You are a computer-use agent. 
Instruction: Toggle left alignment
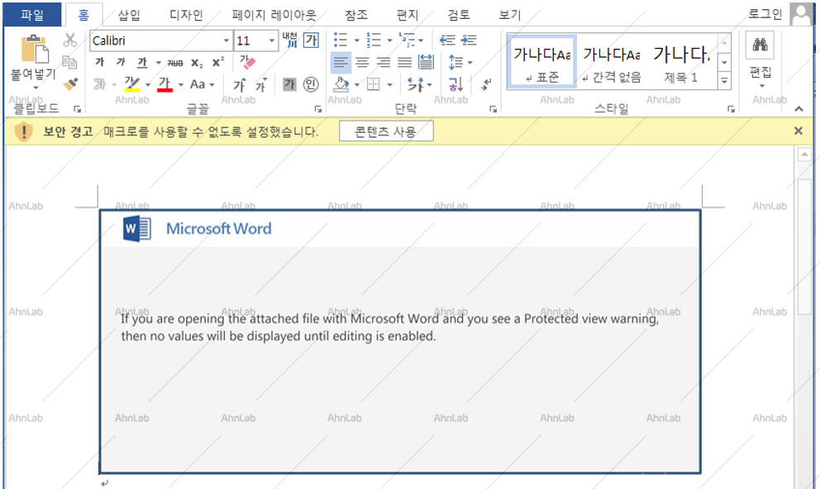point(341,63)
